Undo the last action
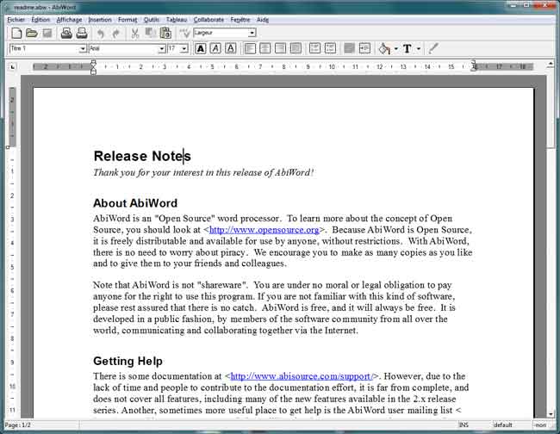 (101, 34)
